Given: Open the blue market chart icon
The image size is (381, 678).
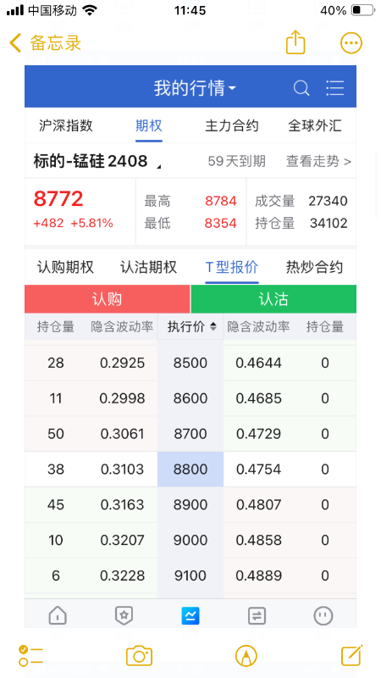Looking at the screenshot, I should pyautogui.click(x=190, y=615).
